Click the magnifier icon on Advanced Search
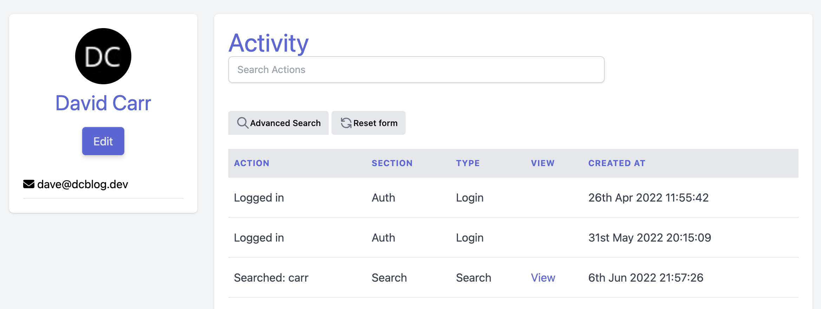The image size is (821, 309). pyautogui.click(x=243, y=123)
